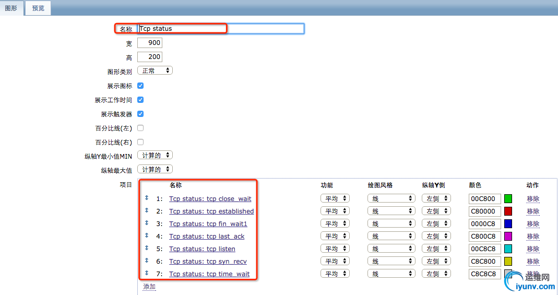This screenshot has height=295, width=558.
Task: Open 纵轴Y侧 dropdown for tcp time_wait
Action: point(436,274)
